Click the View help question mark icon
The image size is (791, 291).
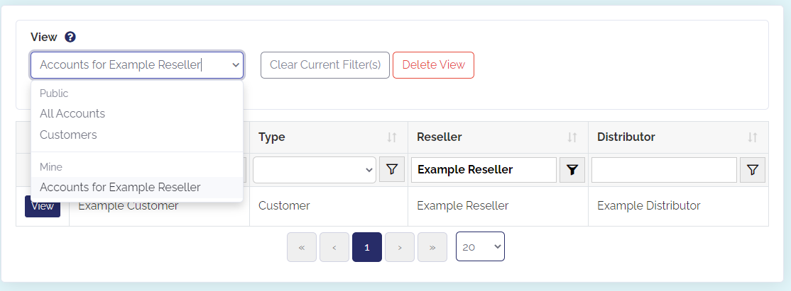pos(70,37)
